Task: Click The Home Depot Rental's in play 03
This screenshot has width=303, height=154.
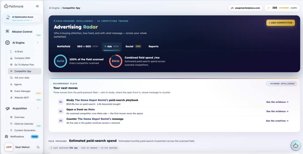Action: coord(94,119)
